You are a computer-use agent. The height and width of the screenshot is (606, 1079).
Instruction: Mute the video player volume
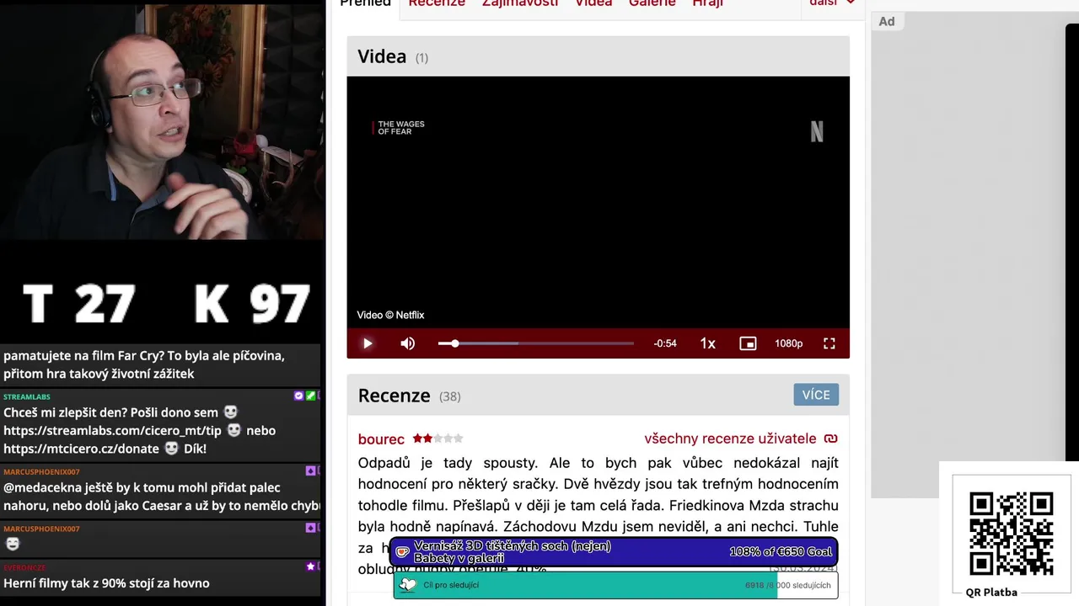pos(408,343)
